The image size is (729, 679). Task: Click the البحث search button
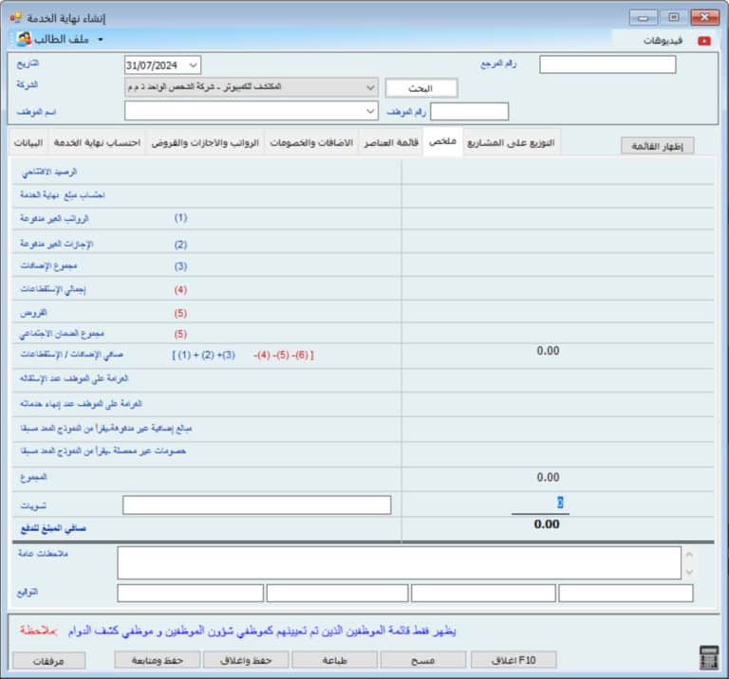point(421,88)
